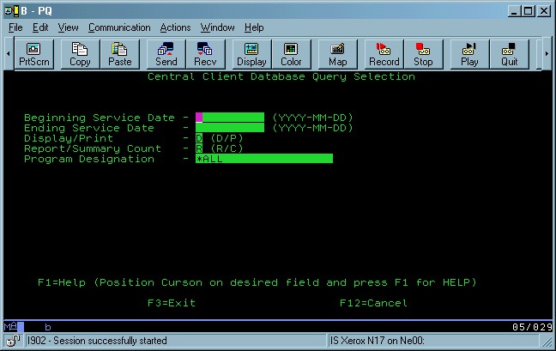556x351 pixels.
Task: Select the Ending Service Date field
Action: [x=230, y=128]
